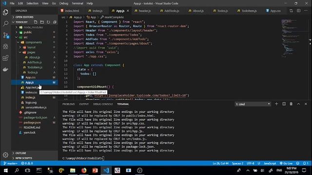Open the Extensions view
Image resolution: width=312 pixels, height=175 pixels.
click(x=5, y=58)
